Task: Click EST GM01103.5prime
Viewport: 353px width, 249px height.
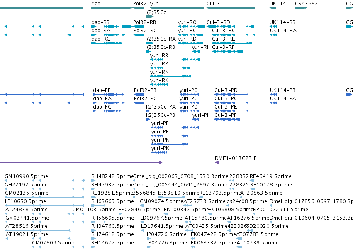Action: click(x=94, y=210)
